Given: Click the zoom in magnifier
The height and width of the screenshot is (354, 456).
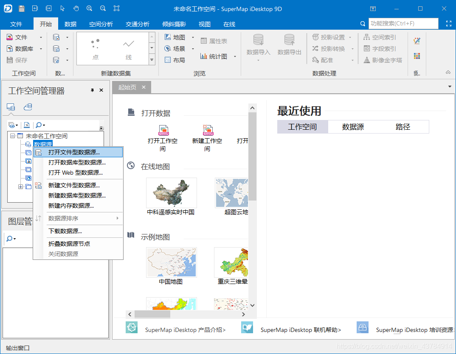Looking at the screenshot, I should pos(89,8).
